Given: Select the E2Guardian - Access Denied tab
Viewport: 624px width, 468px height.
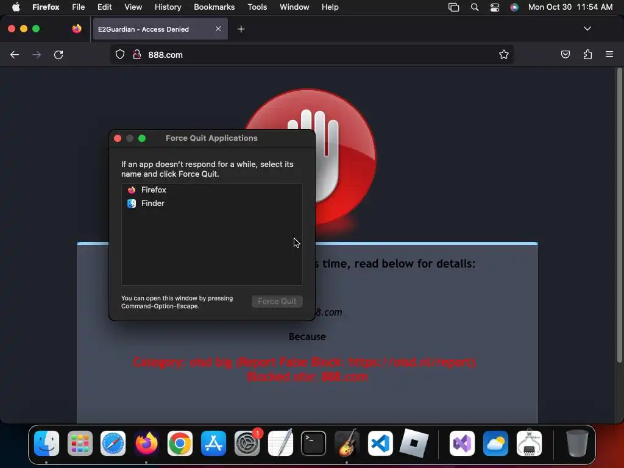Looking at the screenshot, I should [x=160, y=29].
